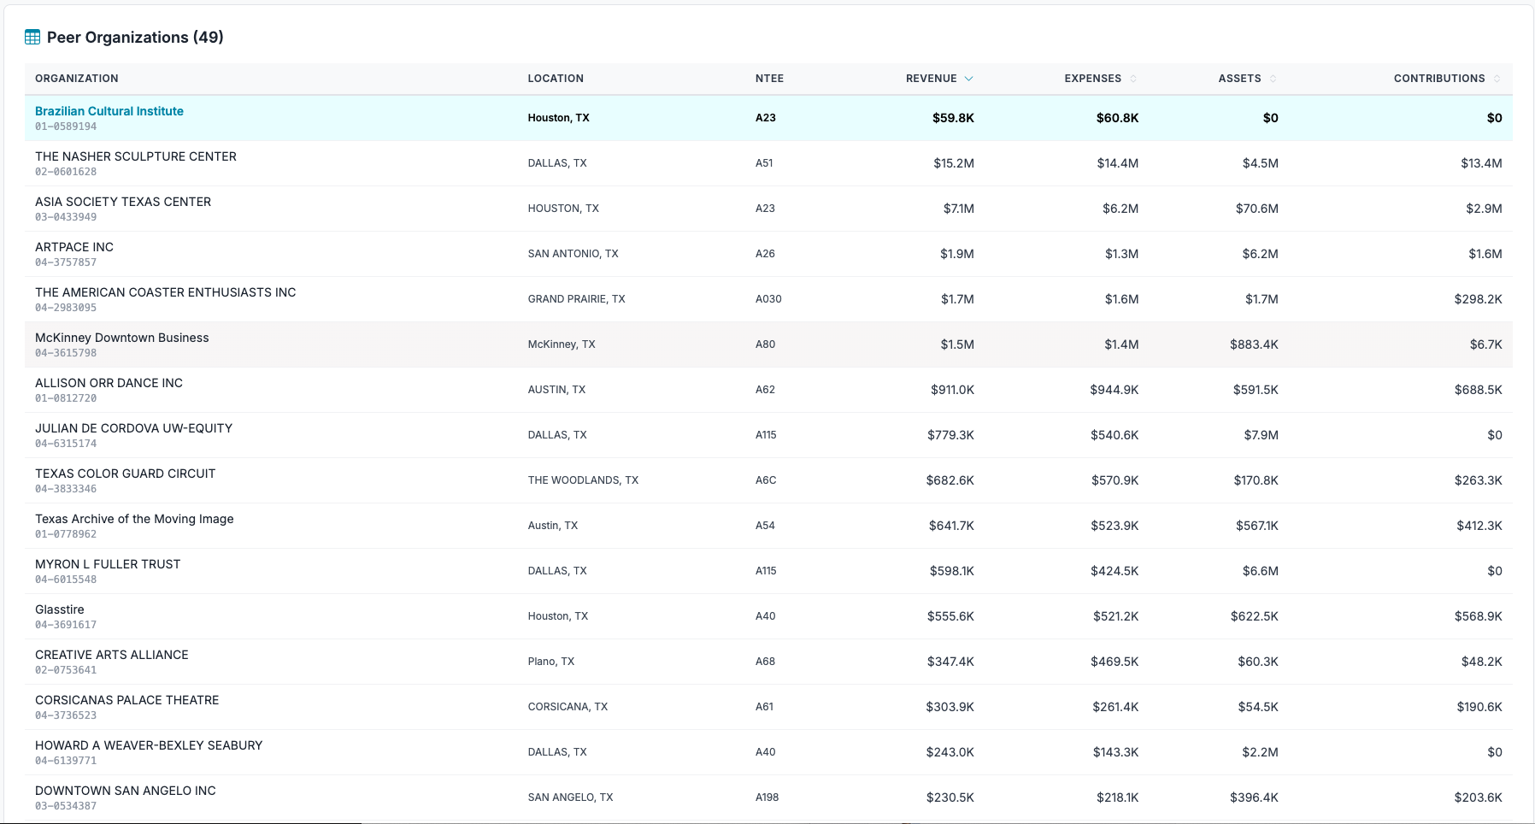The width and height of the screenshot is (1535, 824).
Task: Click the Location column header
Action: (x=556, y=79)
